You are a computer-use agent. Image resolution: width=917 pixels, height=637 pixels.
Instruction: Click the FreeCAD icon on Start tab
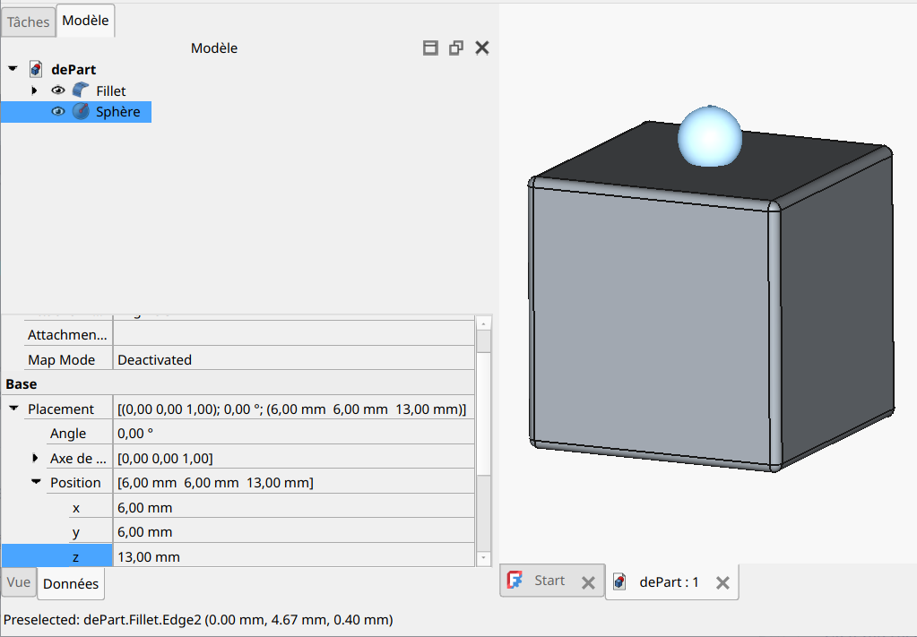515,581
